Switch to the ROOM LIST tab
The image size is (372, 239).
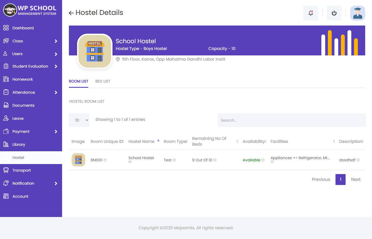[x=78, y=81]
